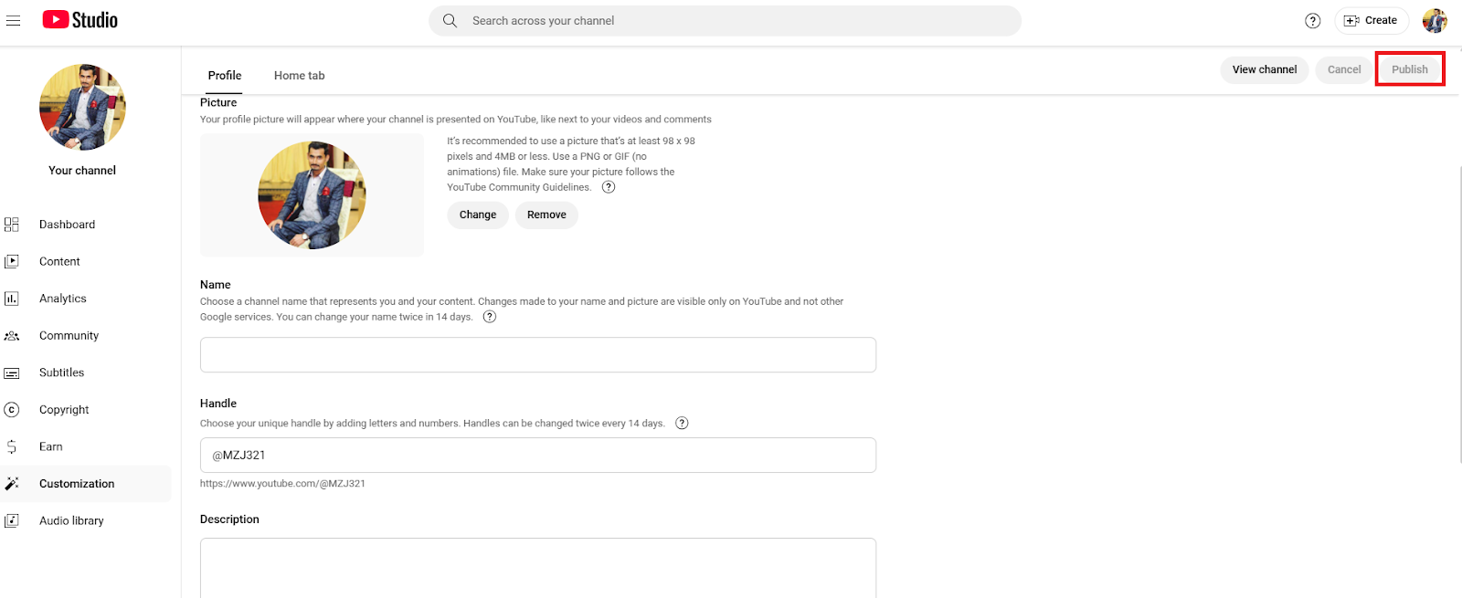The image size is (1462, 598).
Task: Click the sidebar channel profile thumbnail
Action: coord(82,107)
